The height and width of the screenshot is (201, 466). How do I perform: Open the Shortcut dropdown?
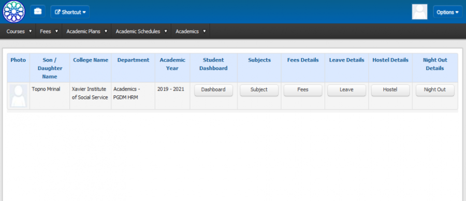tap(70, 12)
